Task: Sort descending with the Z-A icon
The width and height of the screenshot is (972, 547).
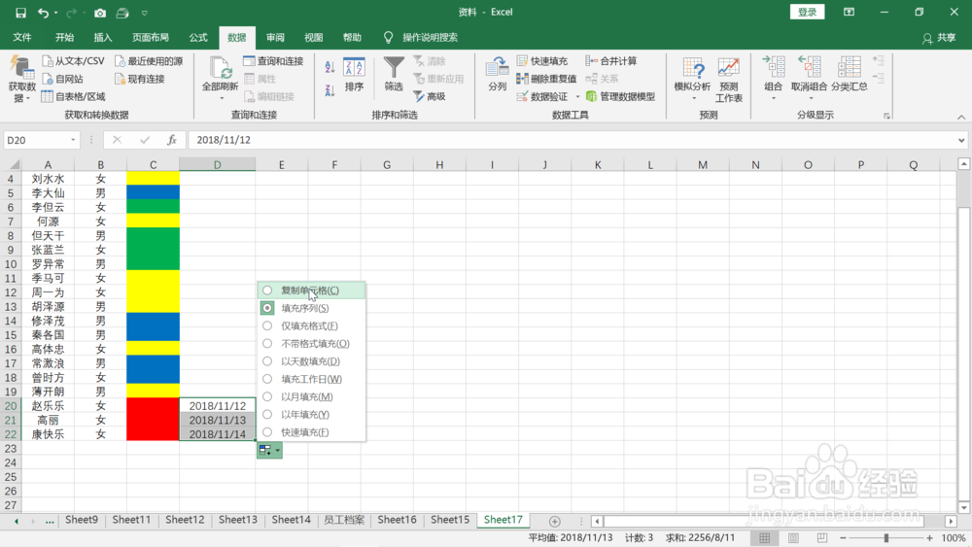Action: (x=330, y=90)
